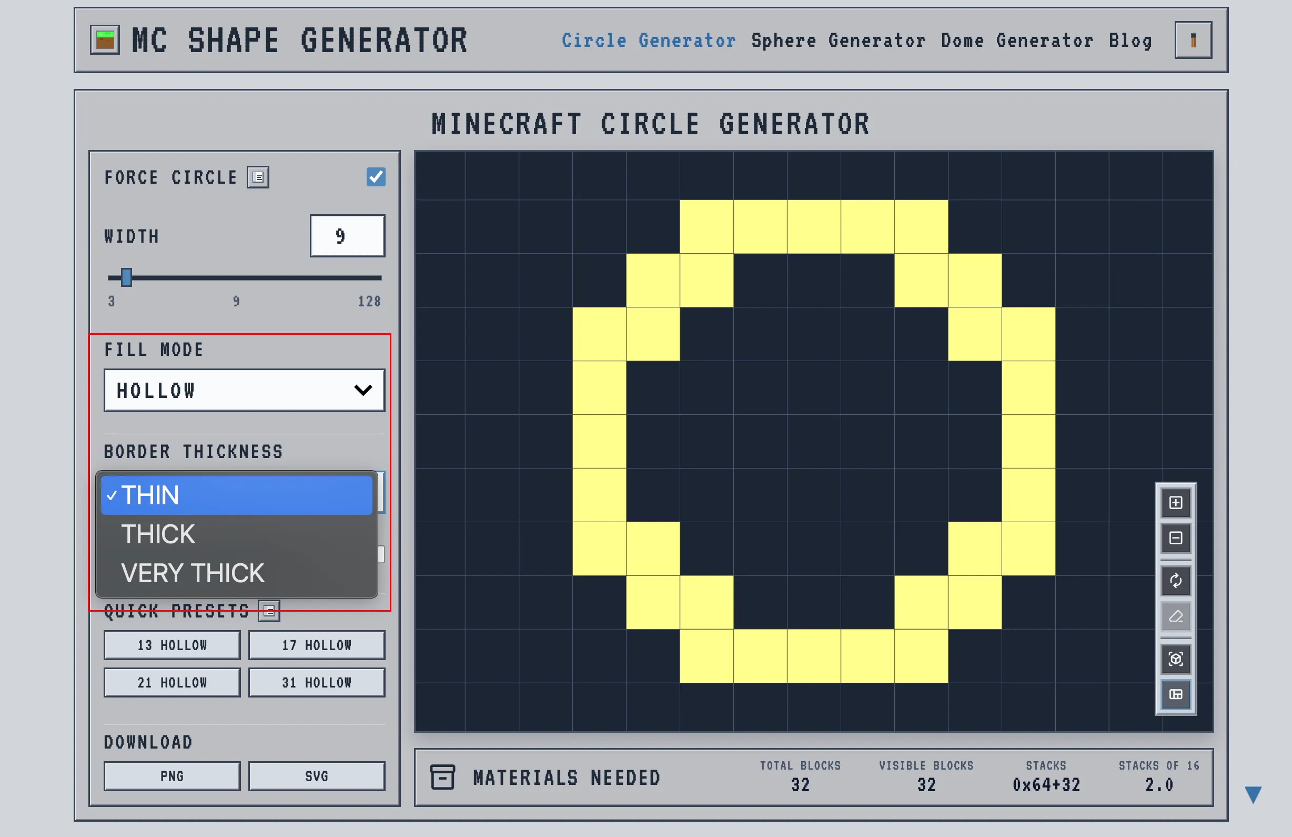Open the Quick Presets info icon
Image resolution: width=1292 pixels, height=837 pixels.
pyautogui.click(x=269, y=611)
